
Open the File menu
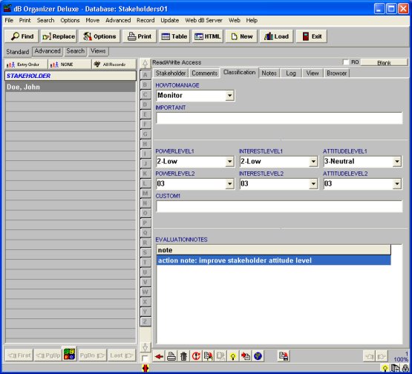coord(9,20)
